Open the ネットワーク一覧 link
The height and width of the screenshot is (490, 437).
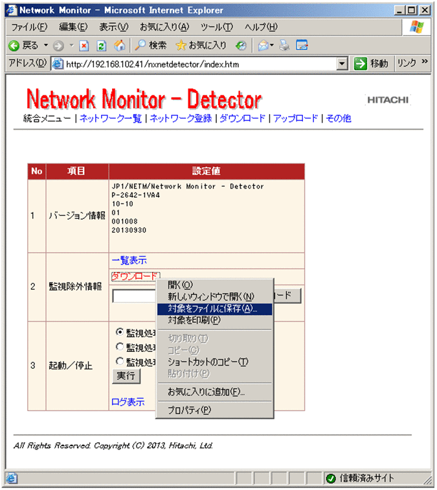pyautogui.click(x=111, y=119)
